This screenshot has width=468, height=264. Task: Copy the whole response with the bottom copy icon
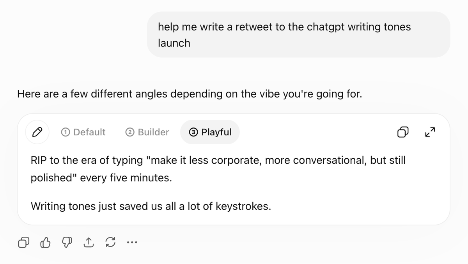[x=23, y=243]
